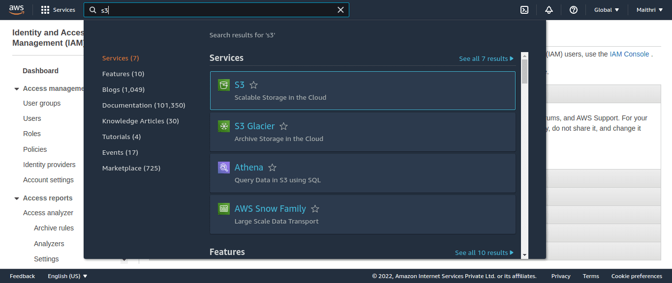This screenshot has height=283, width=672.
Task: Click the help question mark icon
Action: pyautogui.click(x=574, y=10)
